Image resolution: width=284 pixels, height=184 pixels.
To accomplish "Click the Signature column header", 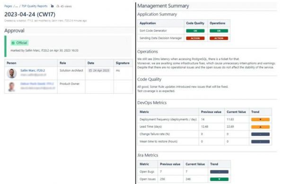I will click(x=123, y=63).
